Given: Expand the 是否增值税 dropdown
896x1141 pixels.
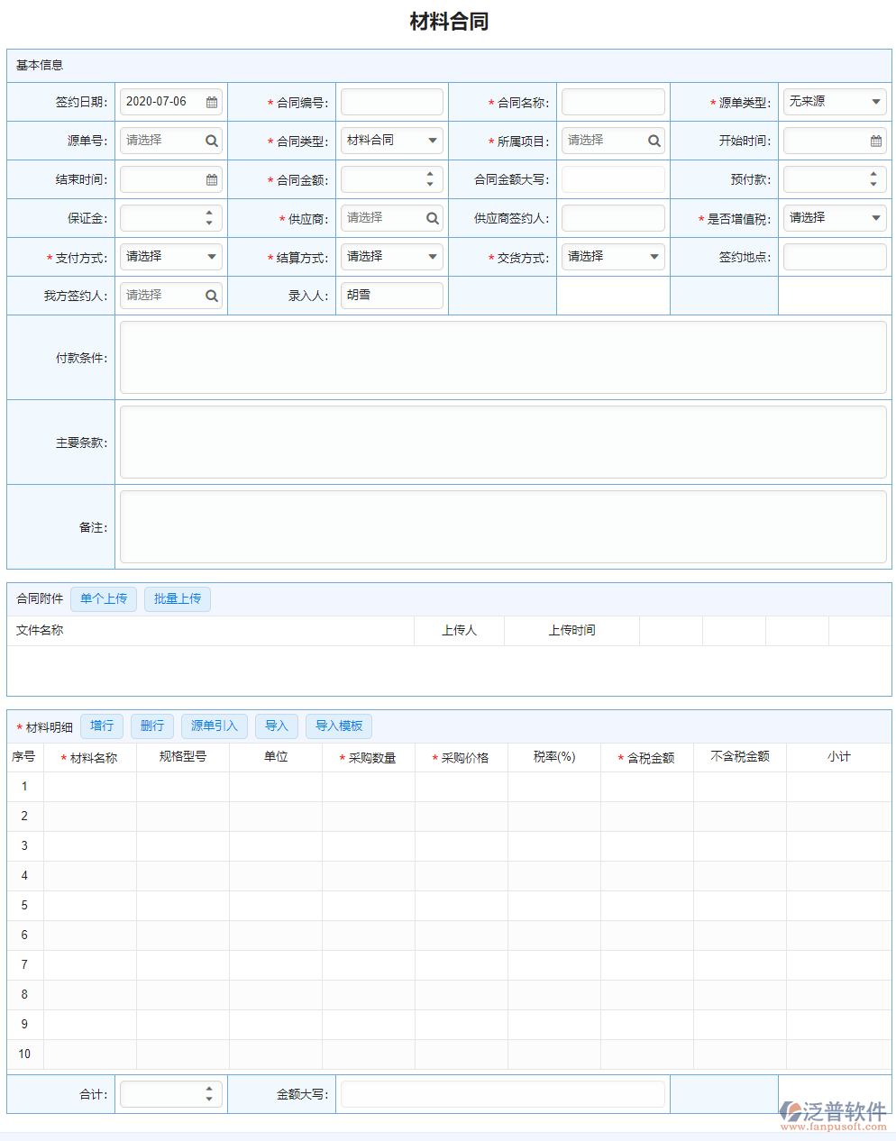Looking at the screenshot, I should (x=835, y=218).
